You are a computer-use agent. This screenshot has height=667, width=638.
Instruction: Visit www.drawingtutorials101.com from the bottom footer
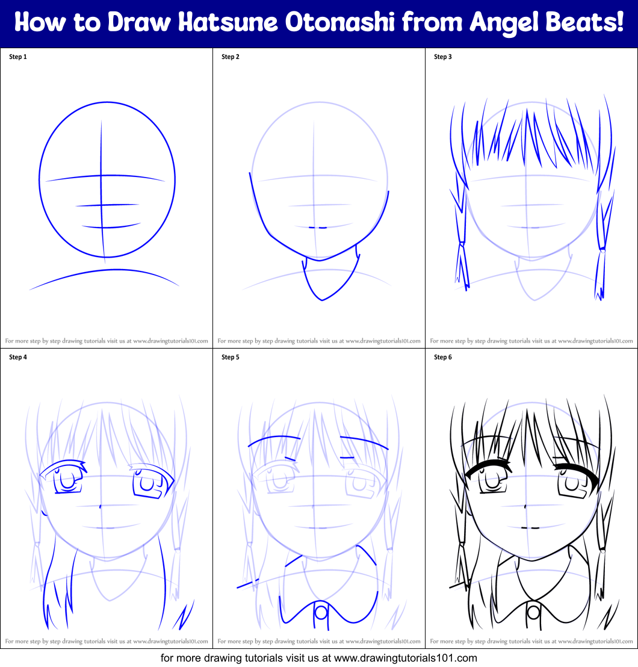319,658
